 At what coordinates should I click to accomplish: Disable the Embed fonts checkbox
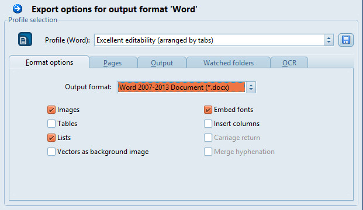208,110
